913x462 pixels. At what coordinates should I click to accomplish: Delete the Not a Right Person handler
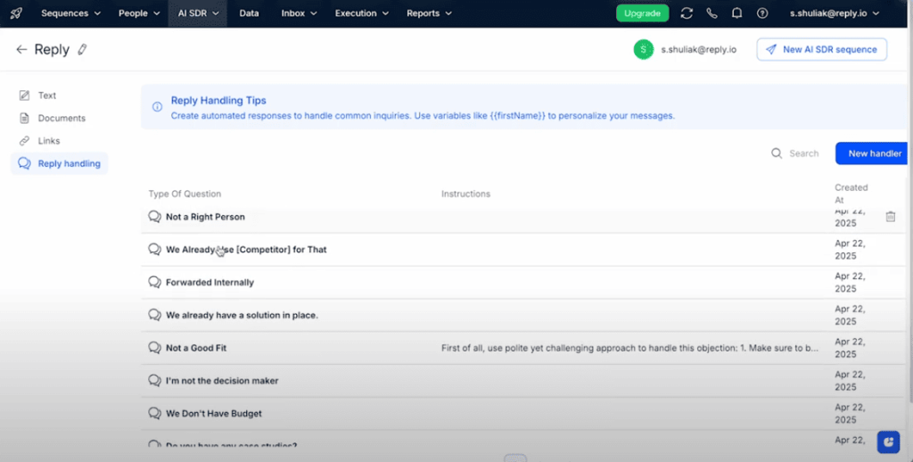pyautogui.click(x=891, y=217)
